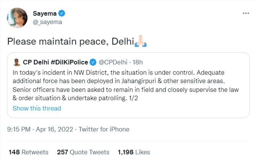View the 148 Retweets list
Screen dimensions: 256x160
click(x=29, y=152)
